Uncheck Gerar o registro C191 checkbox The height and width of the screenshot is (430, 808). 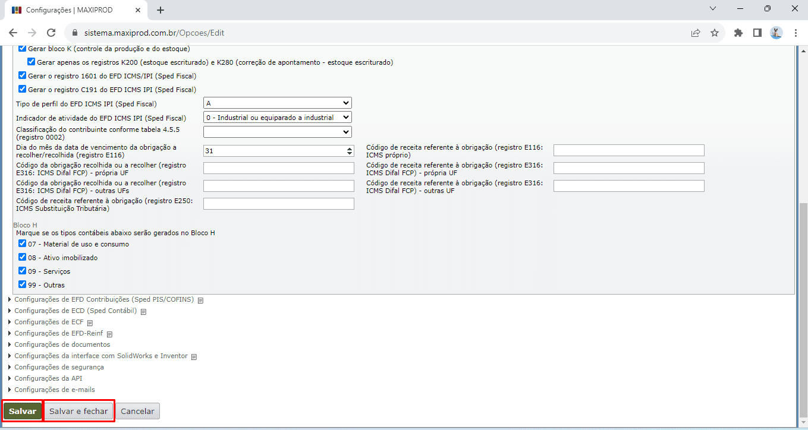pyautogui.click(x=23, y=90)
